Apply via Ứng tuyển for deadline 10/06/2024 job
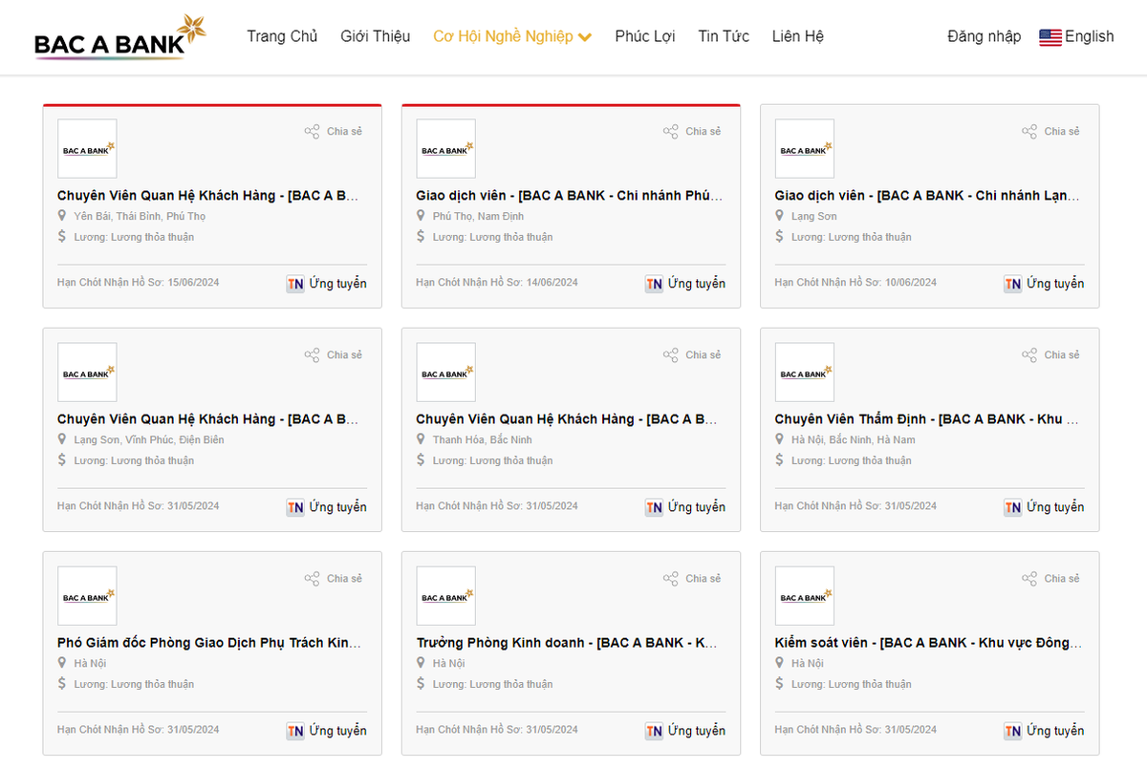 click(x=1044, y=284)
